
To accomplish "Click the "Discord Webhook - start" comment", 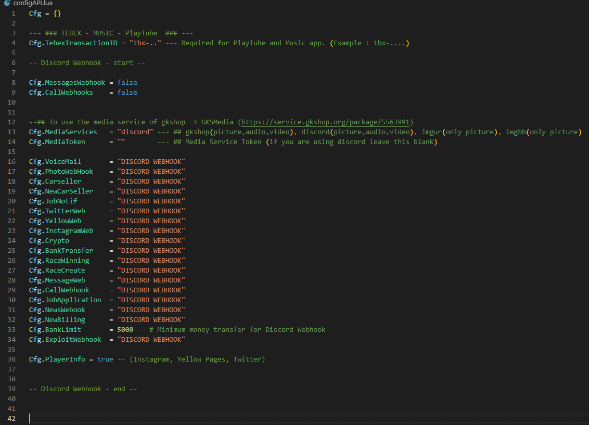I will [x=87, y=62].
